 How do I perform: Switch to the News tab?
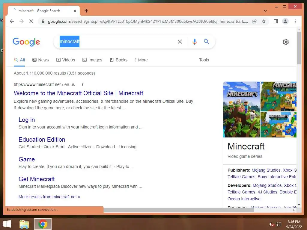click(40, 60)
